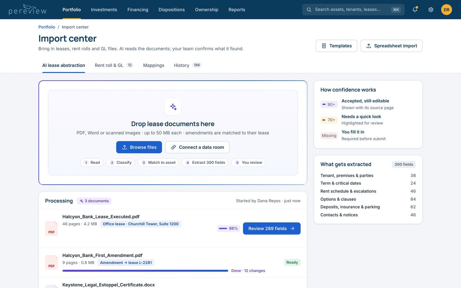Screen dimensions: 461x288
Task: Click the Done · 12 changes label
Action: point(248,271)
